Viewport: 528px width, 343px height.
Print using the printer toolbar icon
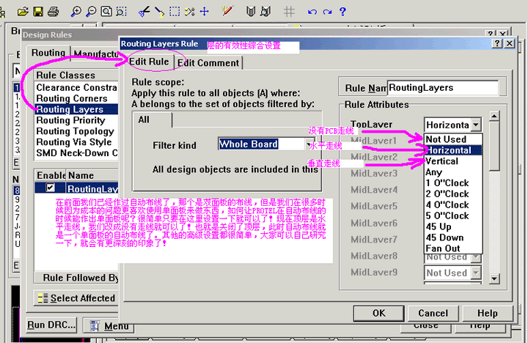click(54, 12)
